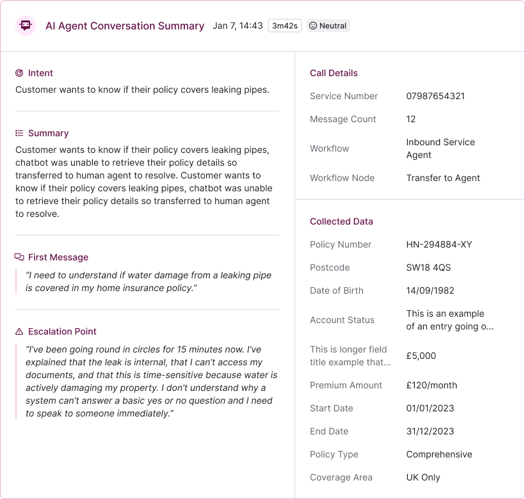Image resolution: width=525 pixels, height=499 pixels.
Task: Click the neutral face sentiment icon
Action: coord(313,26)
